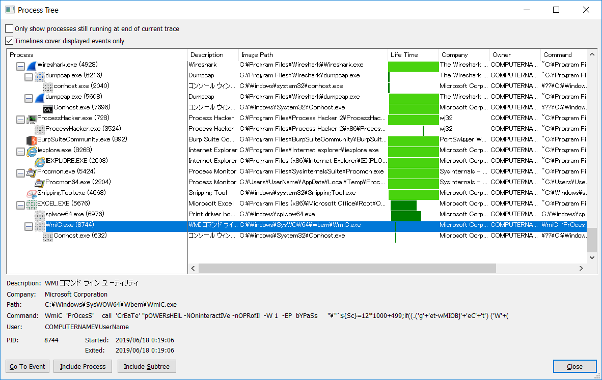The width and height of the screenshot is (602, 380).
Task: Collapse the ProcessHacker.exe (728) node
Action: click(21, 120)
